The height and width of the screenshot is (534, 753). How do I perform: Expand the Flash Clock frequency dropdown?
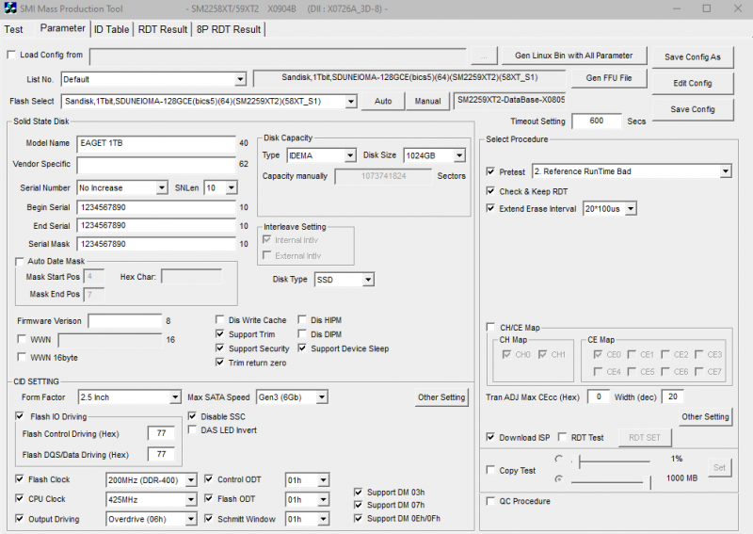(191, 479)
